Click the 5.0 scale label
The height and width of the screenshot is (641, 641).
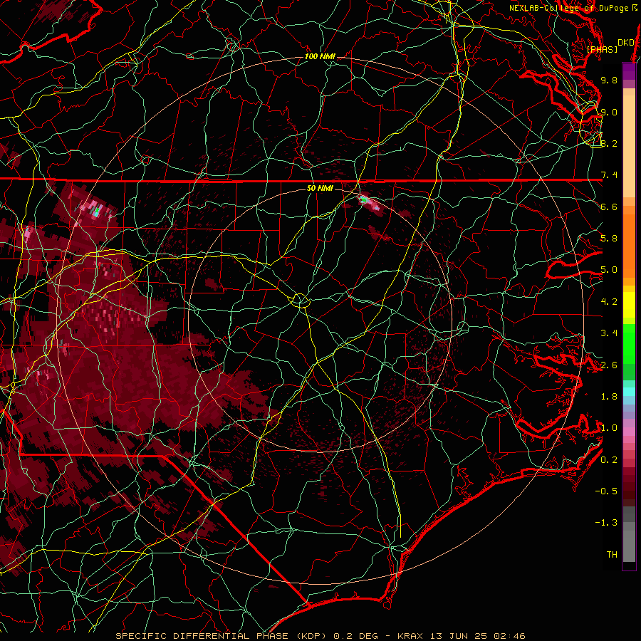point(609,270)
